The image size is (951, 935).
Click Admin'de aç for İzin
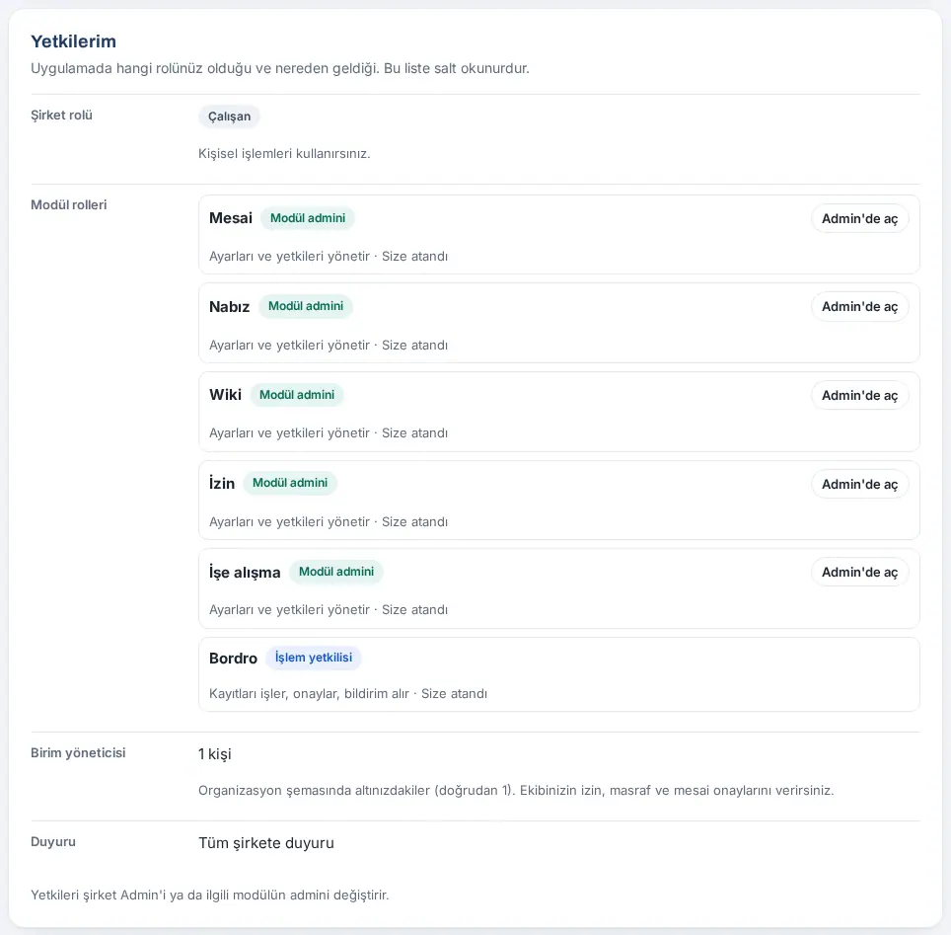pos(859,484)
